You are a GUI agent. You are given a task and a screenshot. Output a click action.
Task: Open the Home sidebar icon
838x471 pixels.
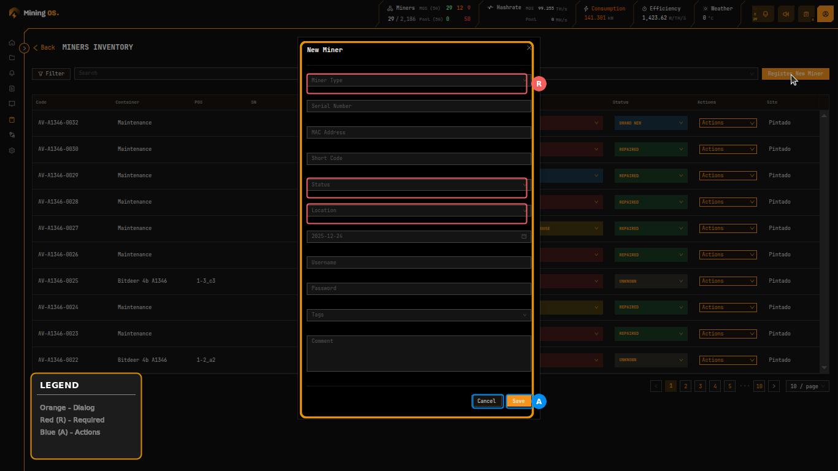pos(11,43)
